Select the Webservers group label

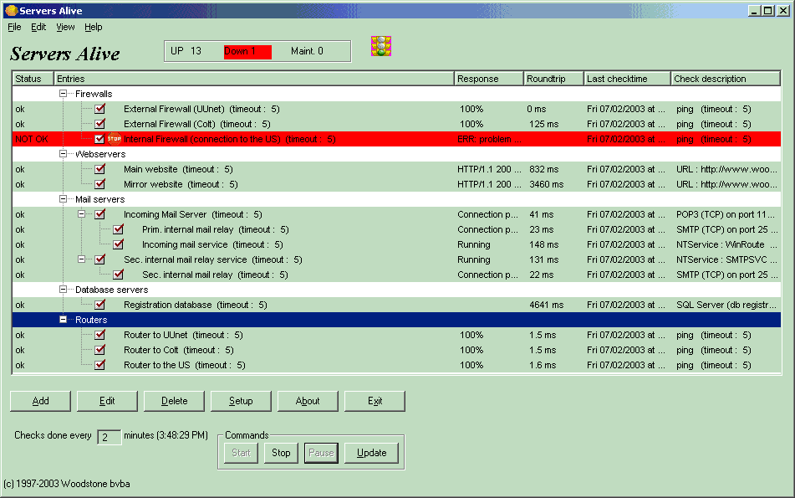tap(100, 154)
